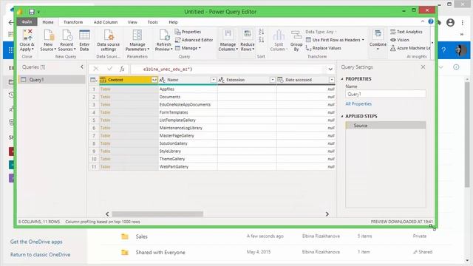Expand the formula bar
The width and height of the screenshot is (473, 266).
330,69
